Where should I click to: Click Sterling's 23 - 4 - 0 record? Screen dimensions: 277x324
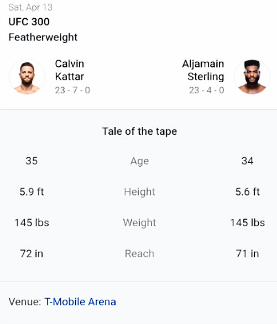pyautogui.click(x=207, y=91)
